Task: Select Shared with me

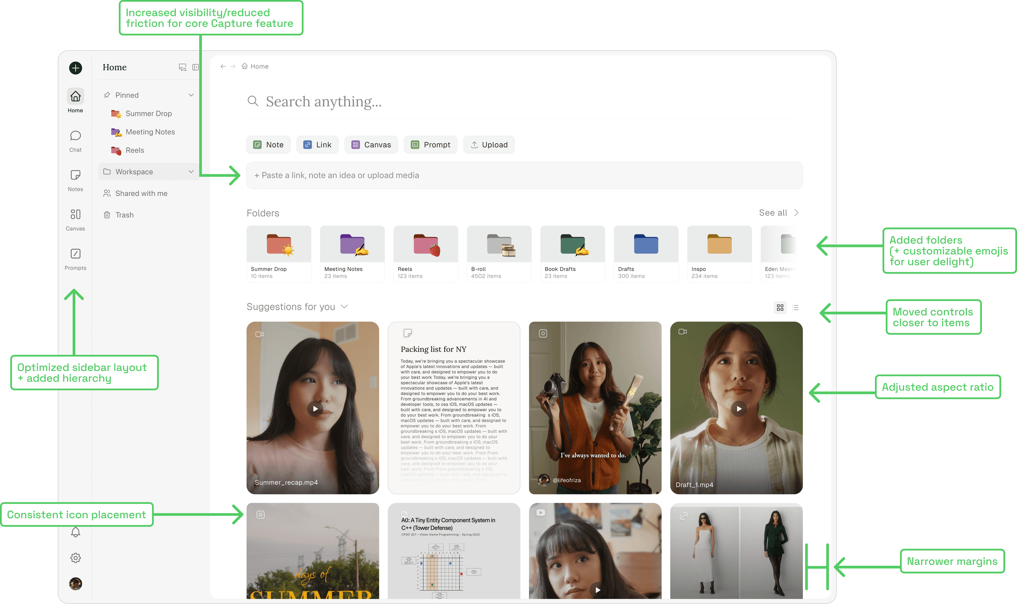Action: [141, 193]
